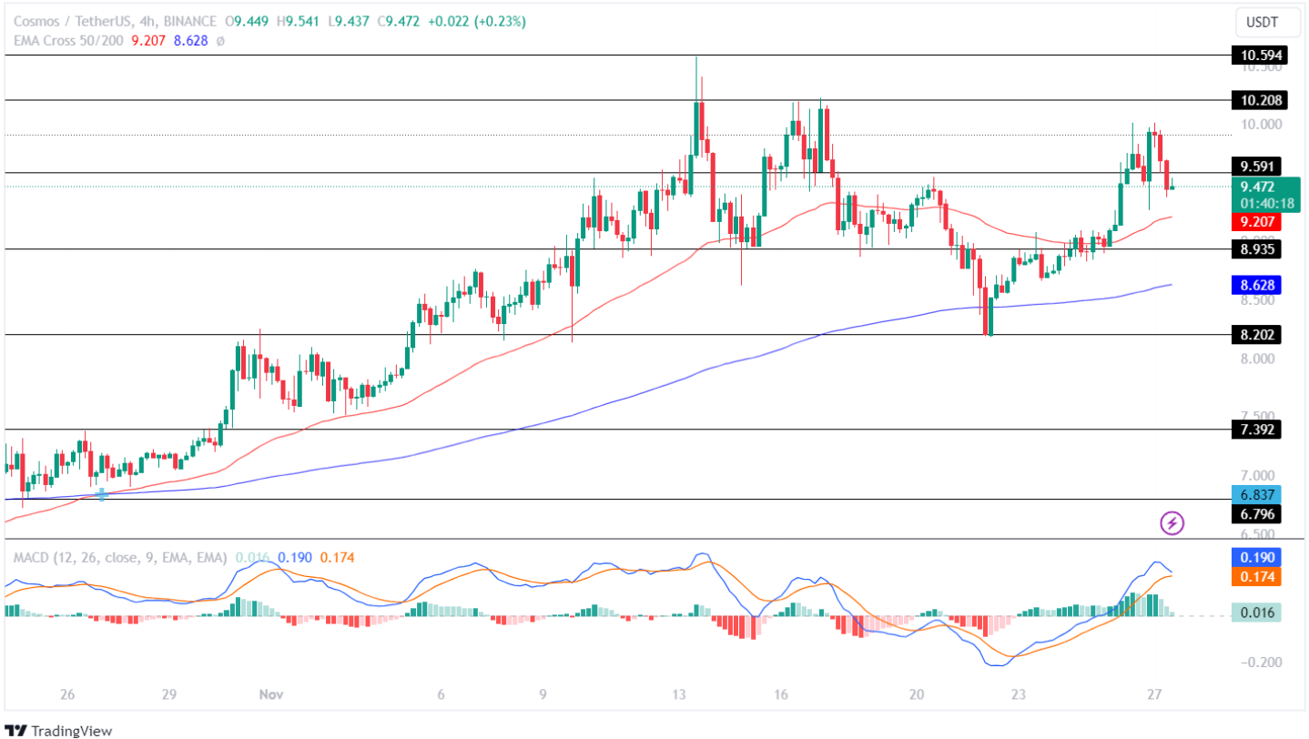Click the TradingView logo
The width and height of the screenshot is (1309, 739).
(x=59, y=731)
